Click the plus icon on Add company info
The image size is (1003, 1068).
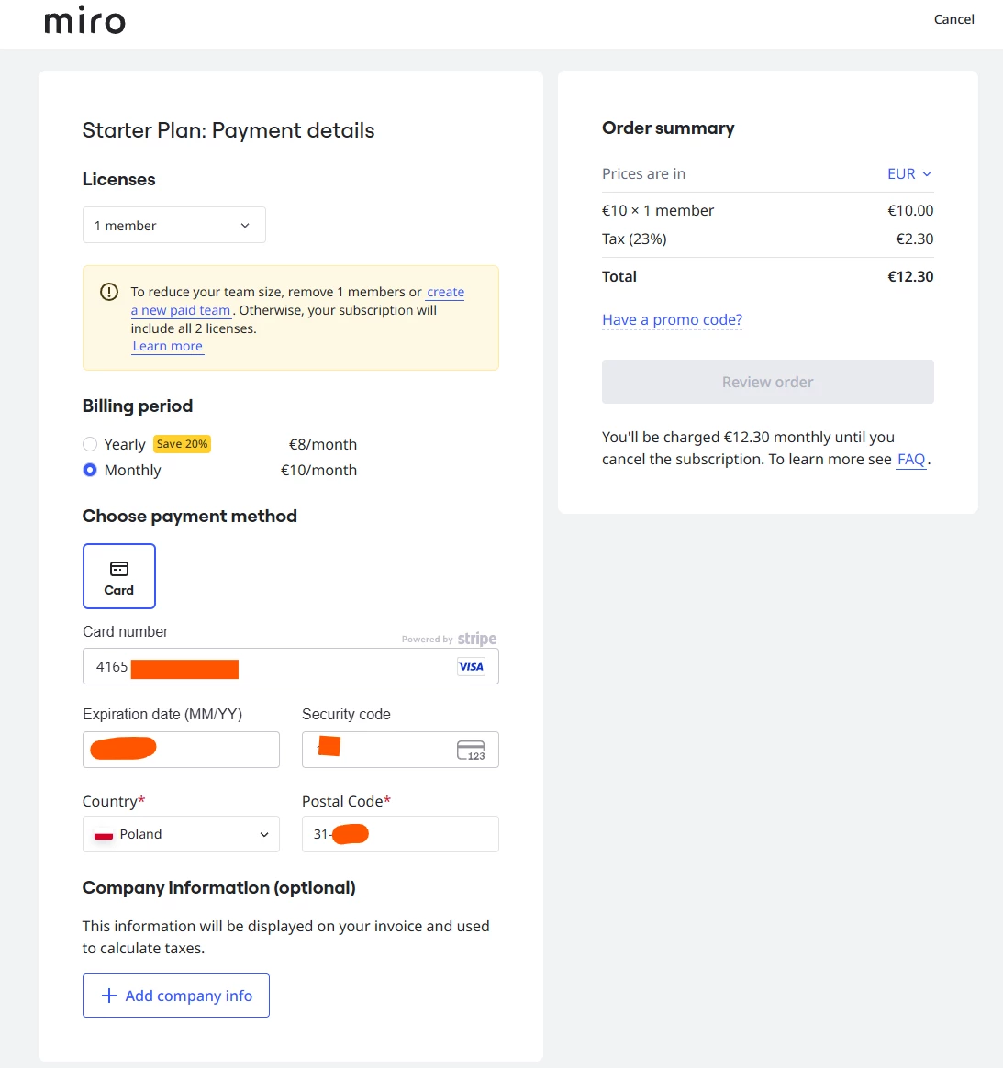click(x=109, y=996)
